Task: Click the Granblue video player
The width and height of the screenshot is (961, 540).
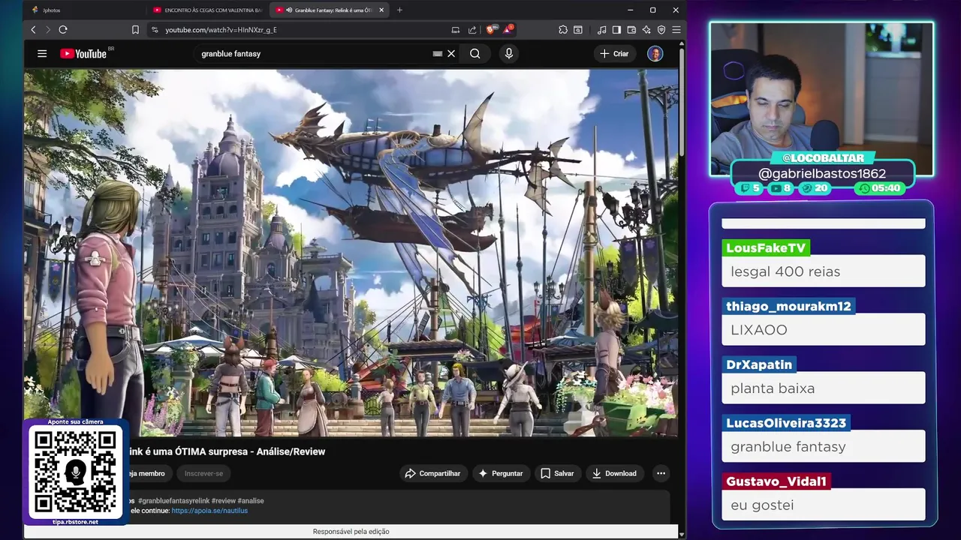Action: (351, 253)
